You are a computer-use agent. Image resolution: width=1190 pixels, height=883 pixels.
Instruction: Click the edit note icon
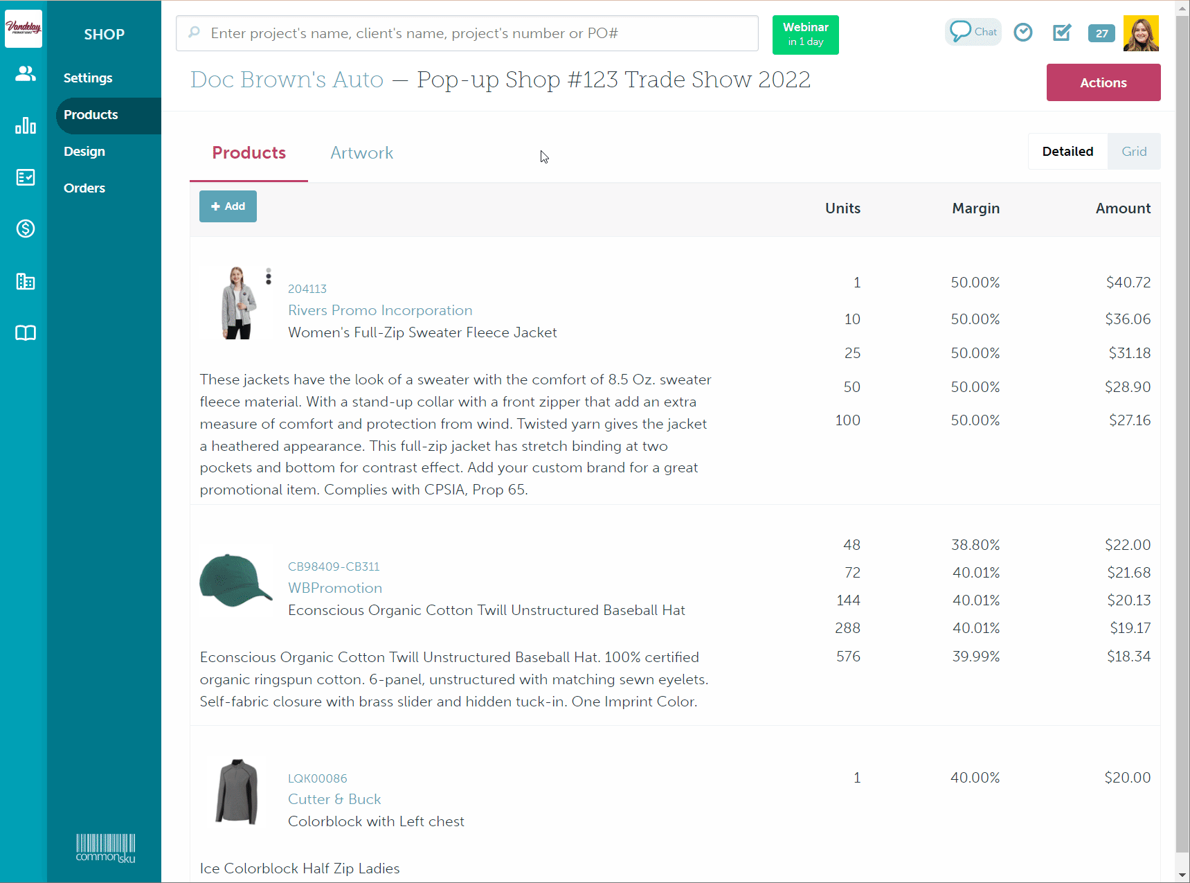pyautogui.click(x=1061, y=33)
